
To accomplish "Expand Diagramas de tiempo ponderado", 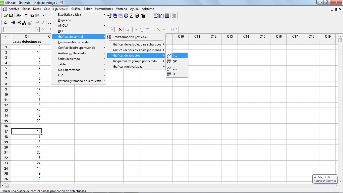I will pos(136,61).
